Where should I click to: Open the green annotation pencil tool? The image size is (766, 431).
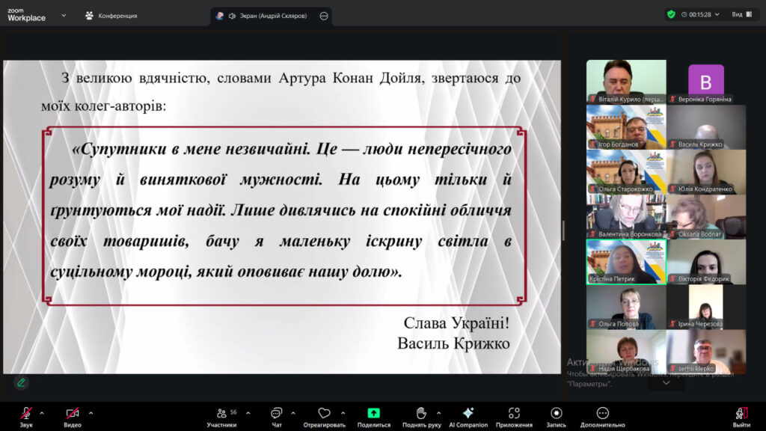pos(21,382)
